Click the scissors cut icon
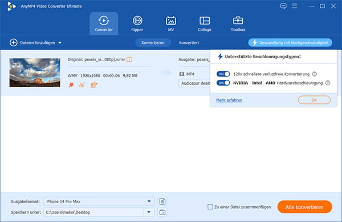 click(x=82, y=85)
